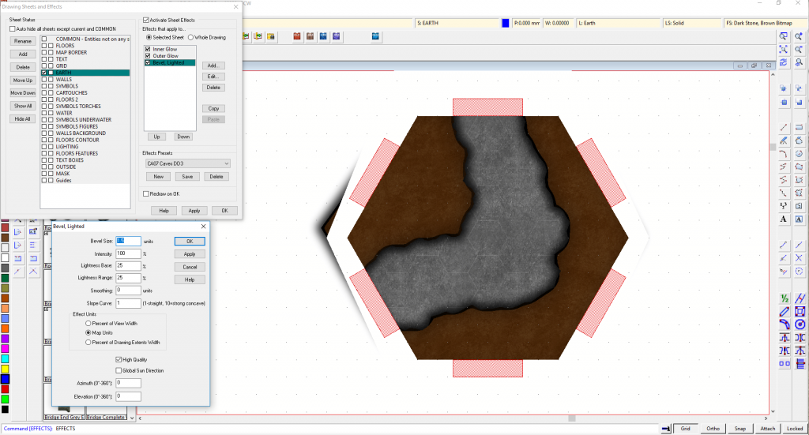Viewport: 809px width, 435px height.
Task: Pick the cyan color swatch
Action: click(x=5, y=358)
